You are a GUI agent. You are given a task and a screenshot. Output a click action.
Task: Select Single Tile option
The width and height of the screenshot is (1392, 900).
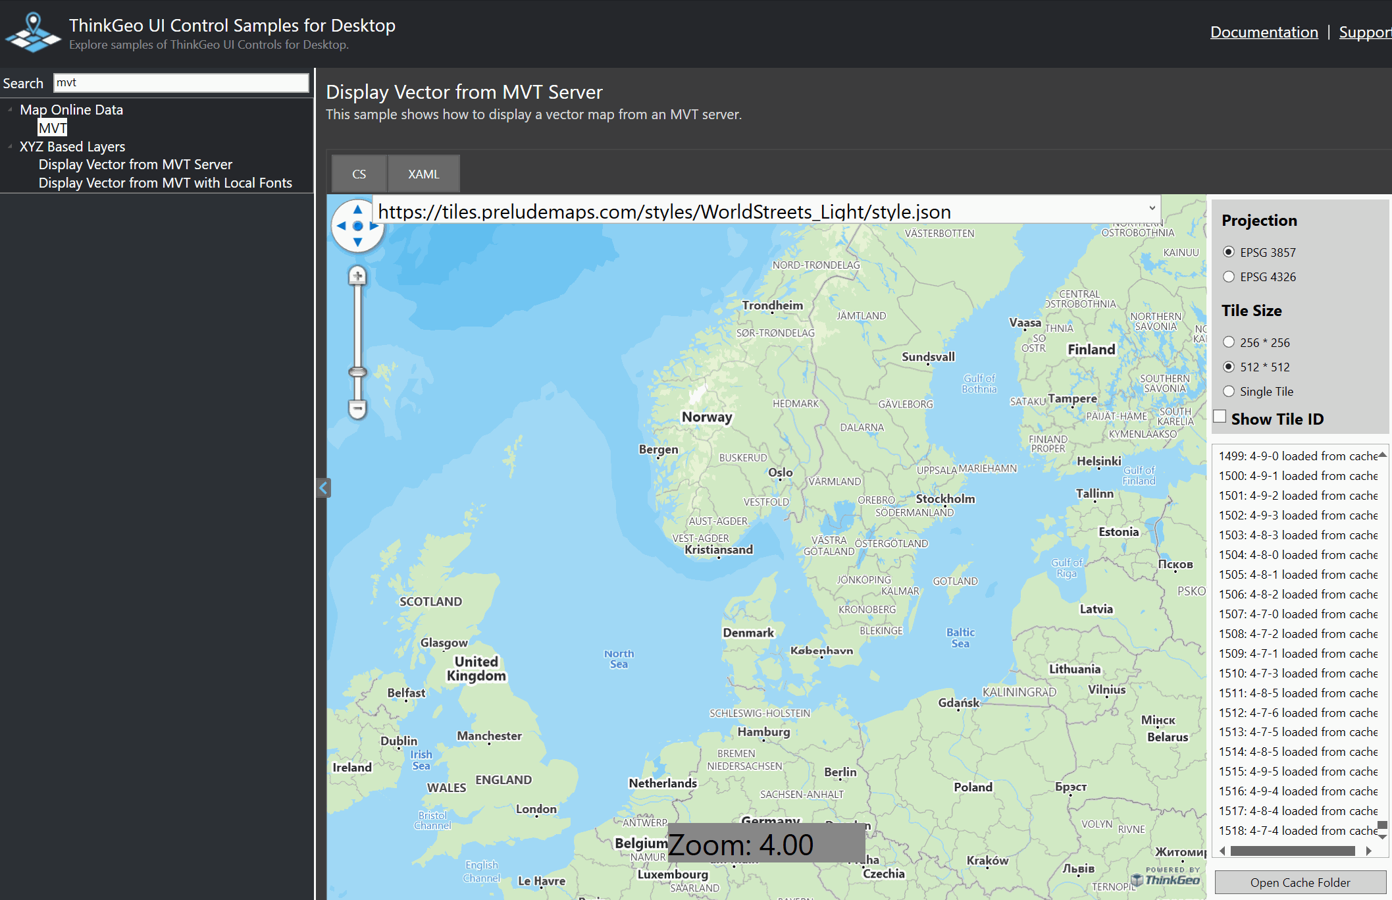pos(1229,392)
